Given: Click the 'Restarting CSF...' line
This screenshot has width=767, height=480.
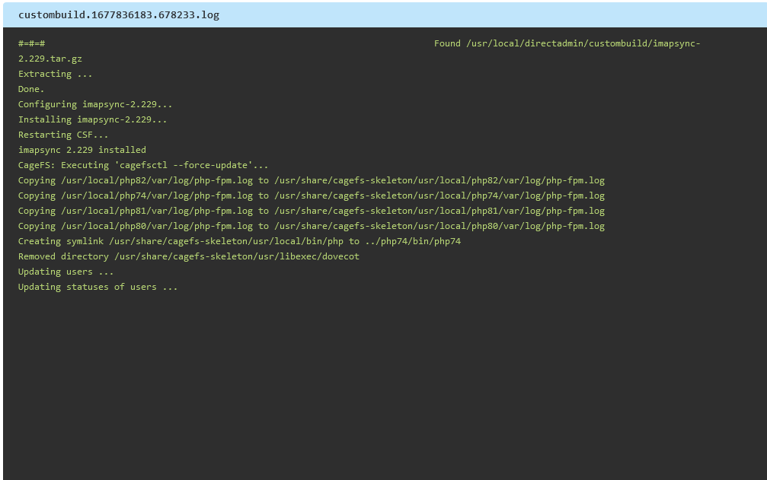Looking at the screenshot, I should [x=63, y=135].
